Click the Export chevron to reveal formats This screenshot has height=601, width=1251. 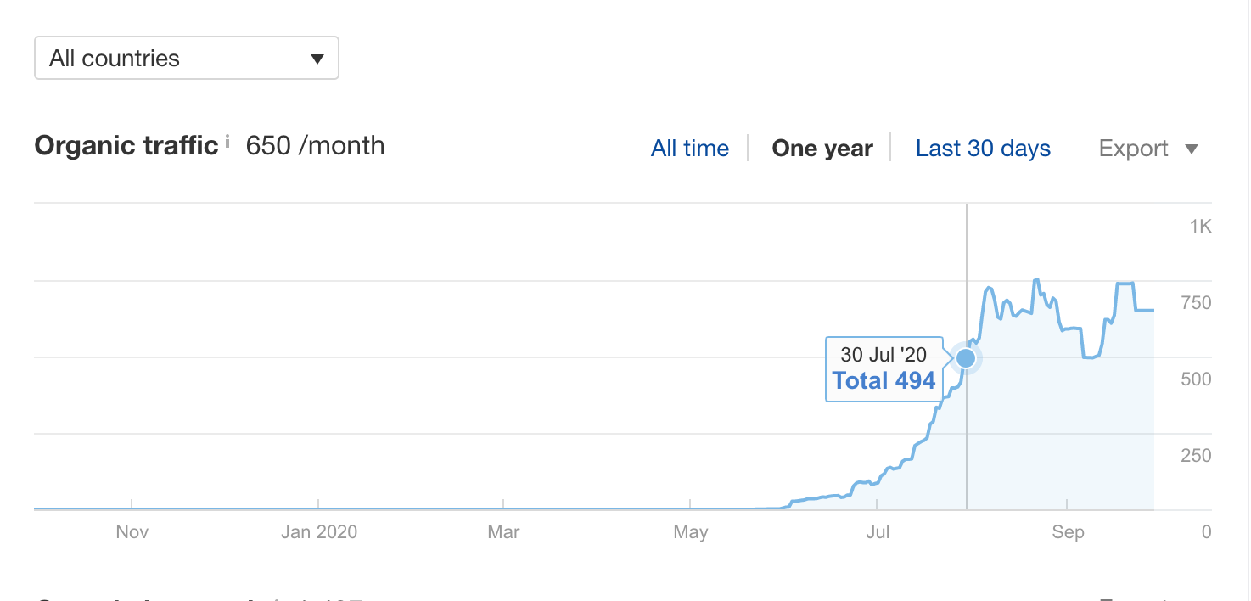[1192, 148]
